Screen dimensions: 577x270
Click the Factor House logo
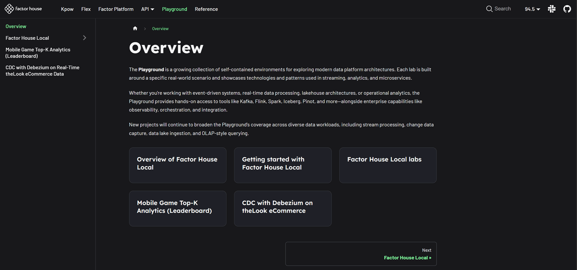[x=23, y=9]
